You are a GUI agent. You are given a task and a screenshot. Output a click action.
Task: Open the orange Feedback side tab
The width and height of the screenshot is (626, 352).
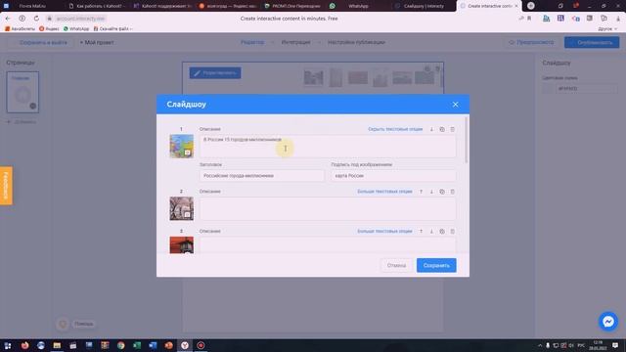(x=6, y=186)
